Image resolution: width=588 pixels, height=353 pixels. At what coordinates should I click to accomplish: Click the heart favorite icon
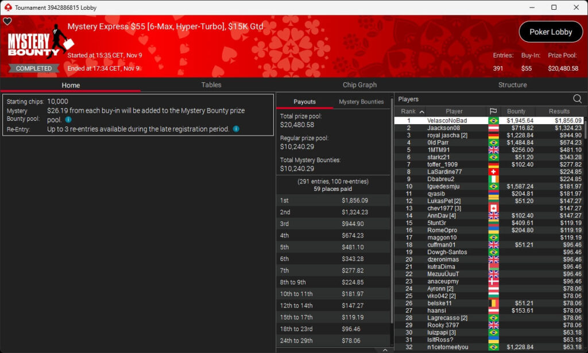(x=7, y=21)
